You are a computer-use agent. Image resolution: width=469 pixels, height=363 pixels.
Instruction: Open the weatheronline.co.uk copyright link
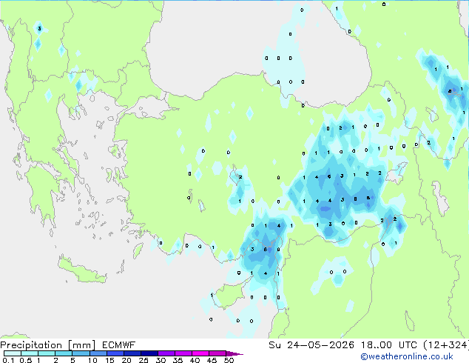[x=406, y=356]
